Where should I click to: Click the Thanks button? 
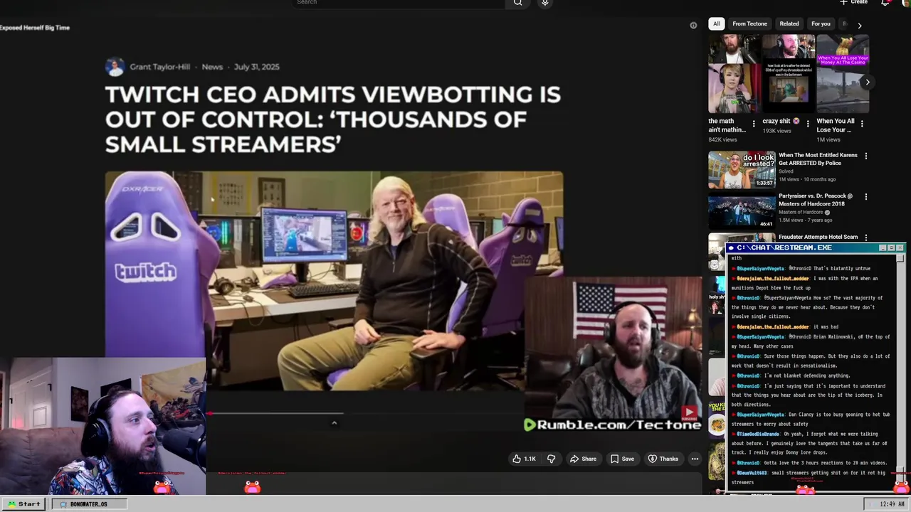[x=663, y=459]
